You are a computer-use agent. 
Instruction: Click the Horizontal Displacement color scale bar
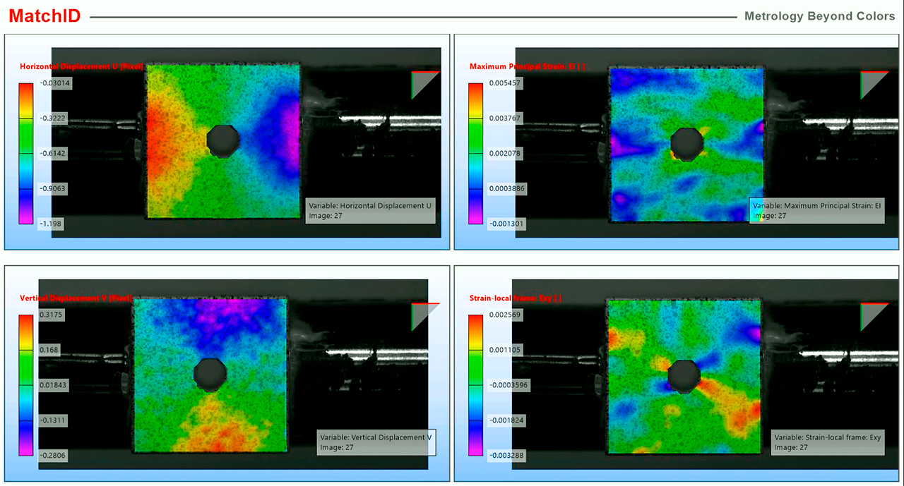click(x=25, y=153)
